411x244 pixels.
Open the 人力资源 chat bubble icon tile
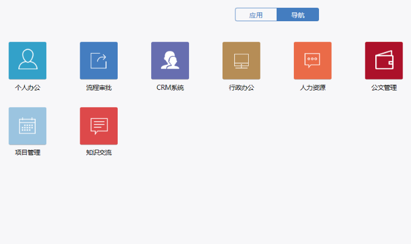point(313,60)
